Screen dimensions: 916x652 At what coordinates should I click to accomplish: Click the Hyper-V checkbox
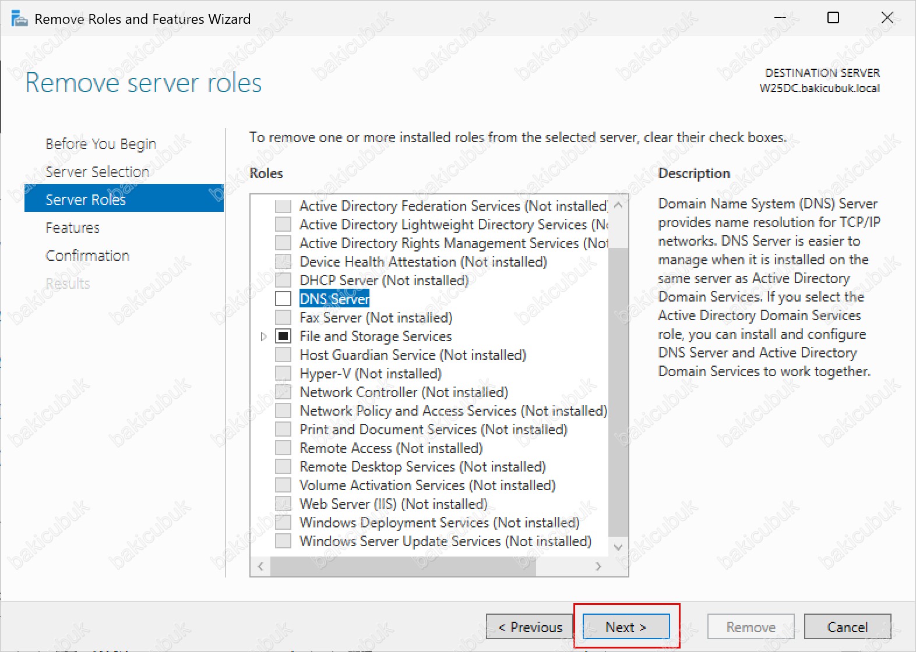click(x=283, y=373)
